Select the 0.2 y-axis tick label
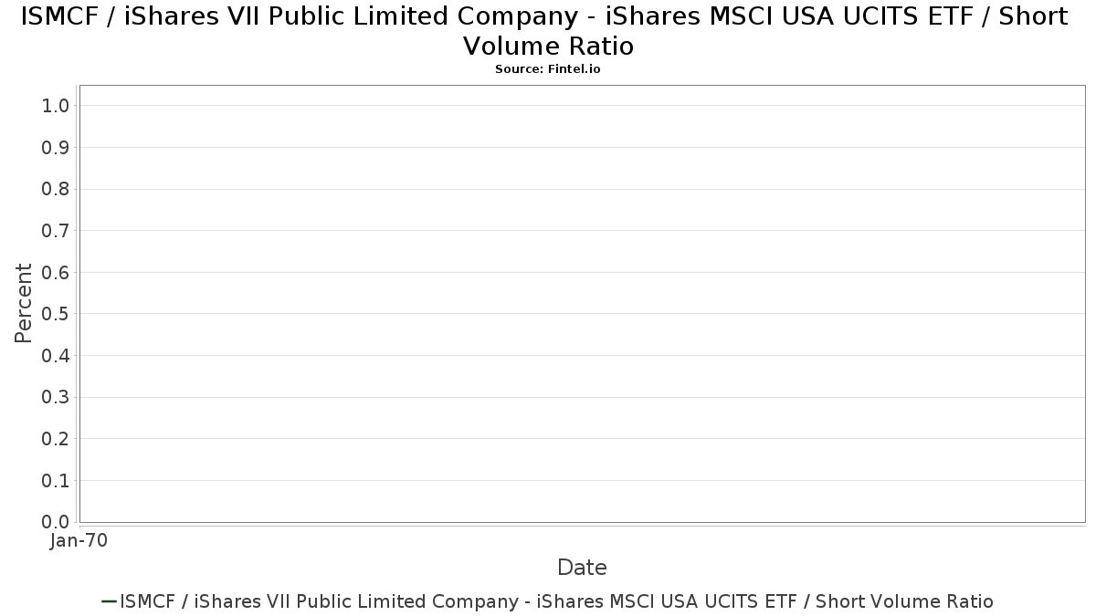Screen dimensions: 1096x616 pos(56,439)
